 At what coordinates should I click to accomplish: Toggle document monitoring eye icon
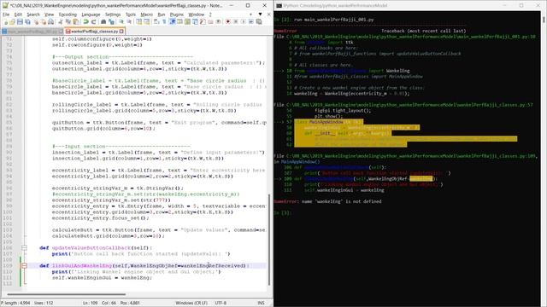(x=218, y=21)
